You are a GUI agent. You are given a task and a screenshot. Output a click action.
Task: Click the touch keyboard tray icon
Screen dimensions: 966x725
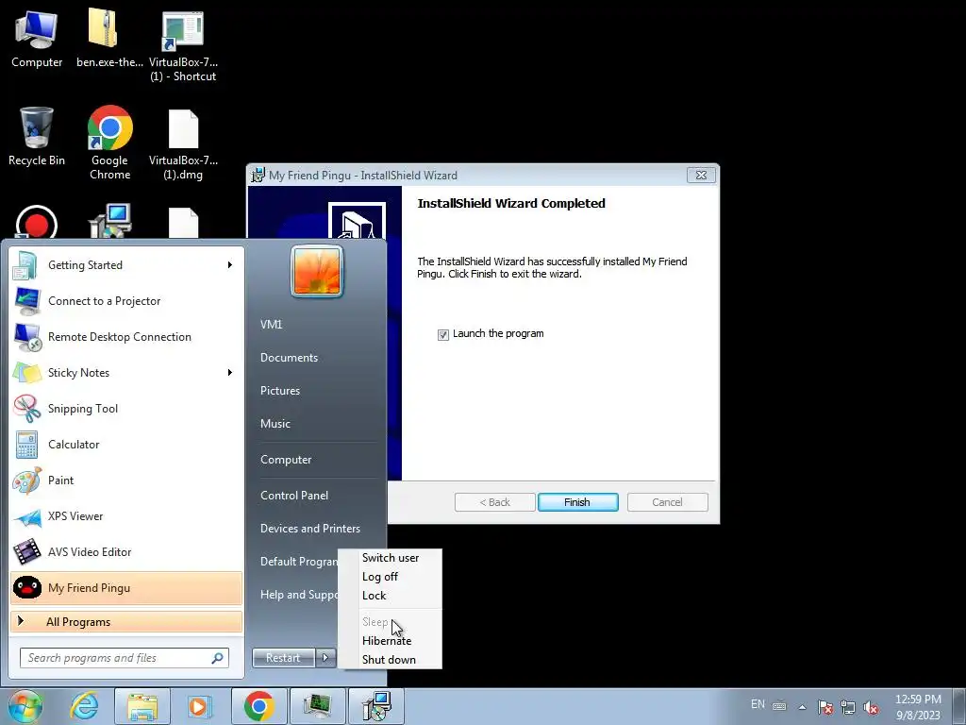tap(779, 706)
